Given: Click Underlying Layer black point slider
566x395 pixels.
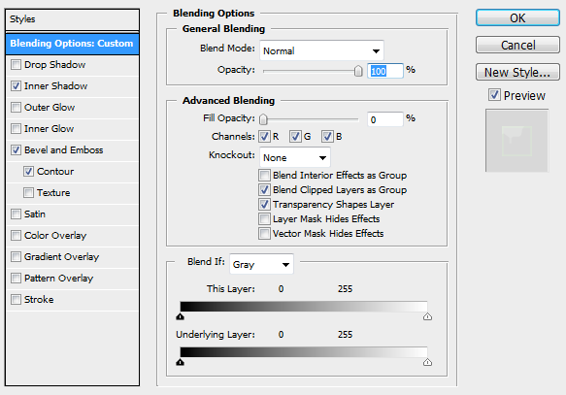Looking at the screenshot, I should pyautogui.click(x=181, y=362).
